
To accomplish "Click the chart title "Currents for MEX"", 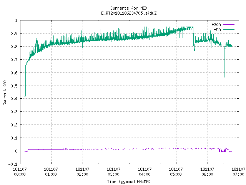I will [129, 8].
